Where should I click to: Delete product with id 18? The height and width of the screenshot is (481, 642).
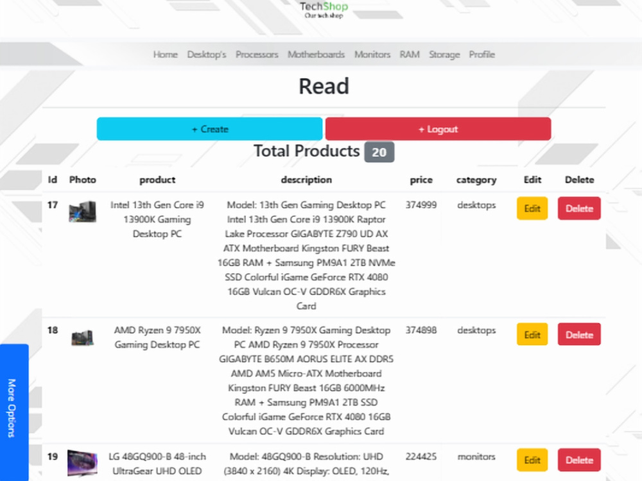coord(579,335)
